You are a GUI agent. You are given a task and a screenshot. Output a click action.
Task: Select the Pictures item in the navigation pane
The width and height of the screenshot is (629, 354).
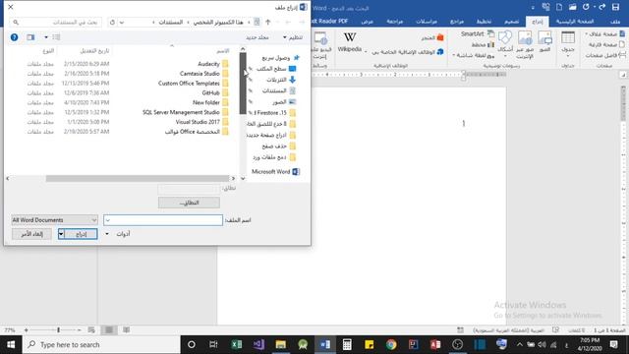284,102
